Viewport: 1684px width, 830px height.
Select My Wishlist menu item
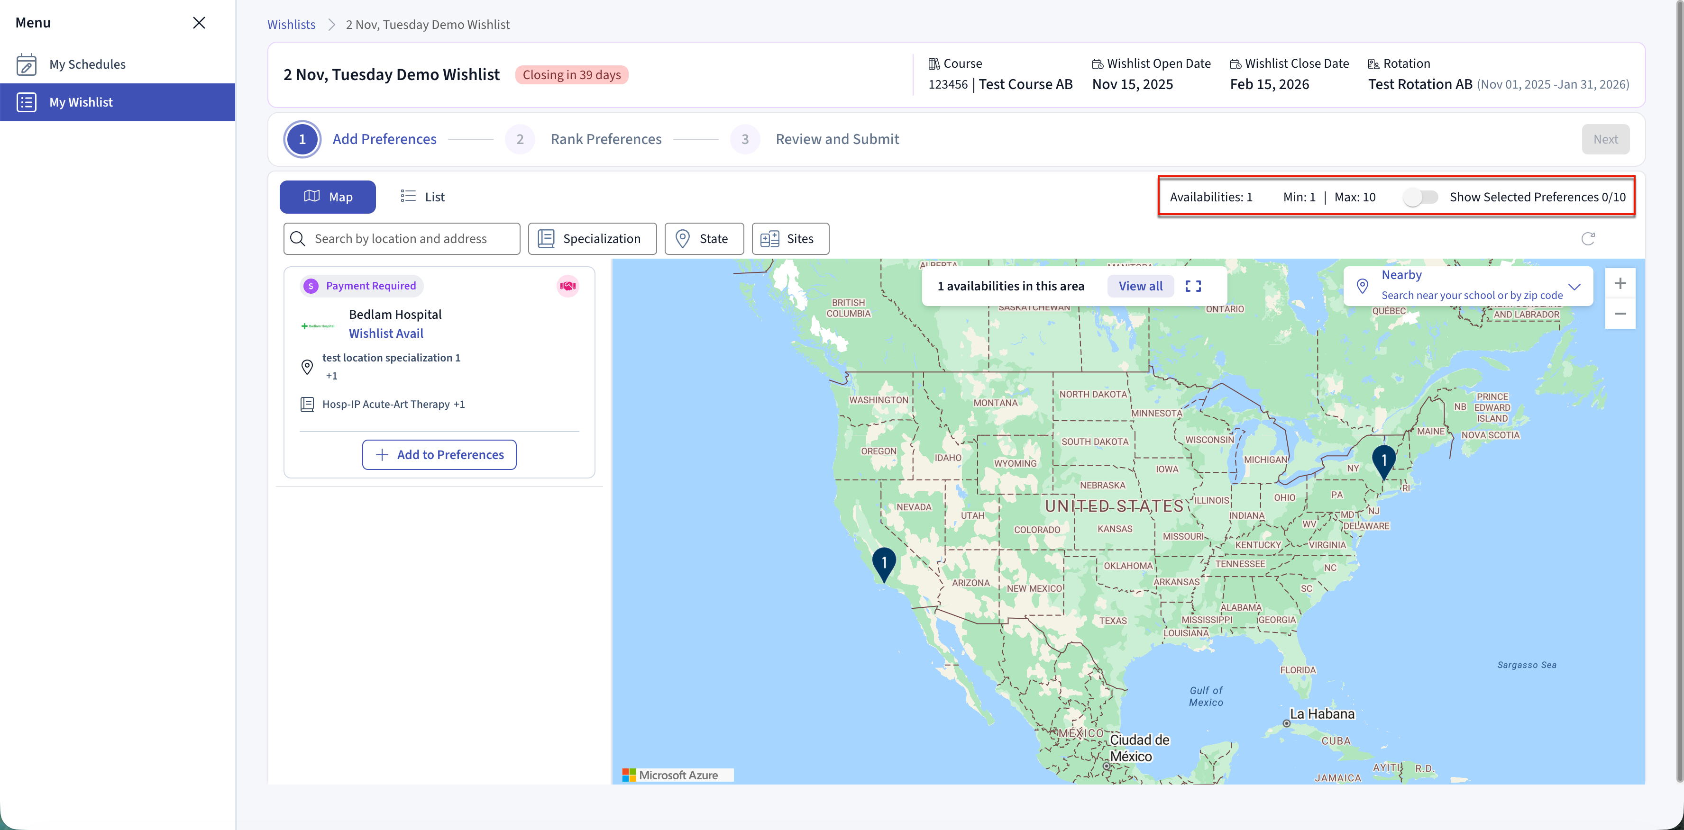point(118,102)
